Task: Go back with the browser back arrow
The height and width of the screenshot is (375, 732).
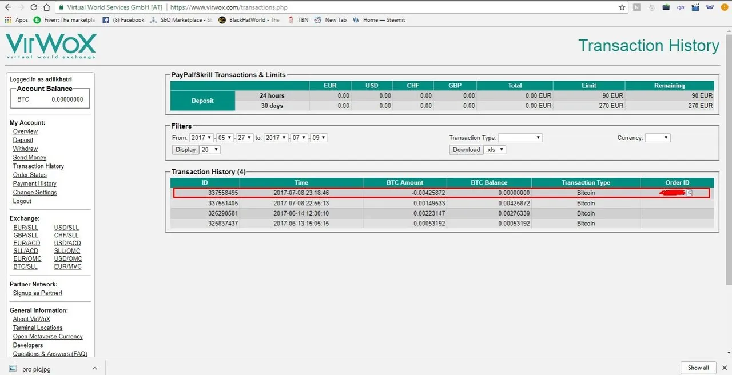Action: (8, 8)
